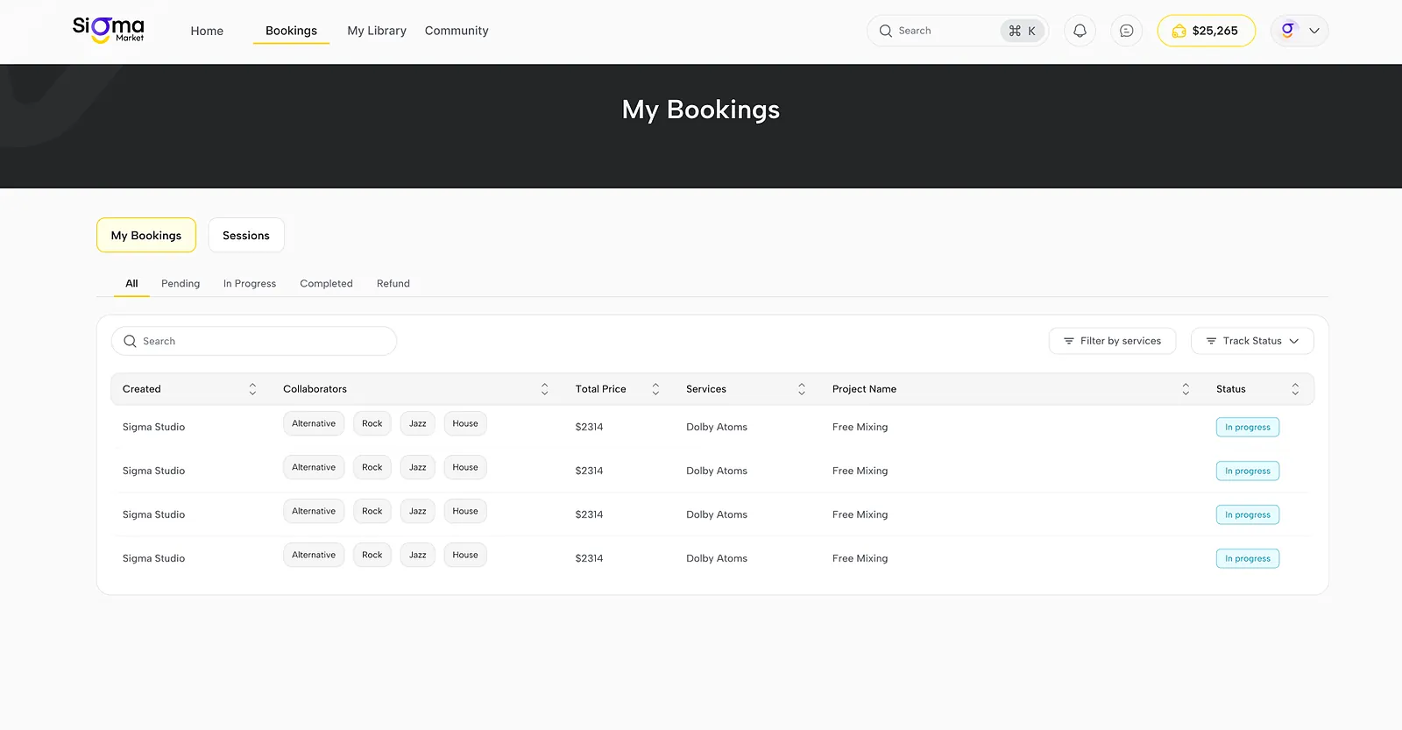Screen dimensions: 1402x730
Task: Click the Sigma Market logo
Action: tap(109, 30)
